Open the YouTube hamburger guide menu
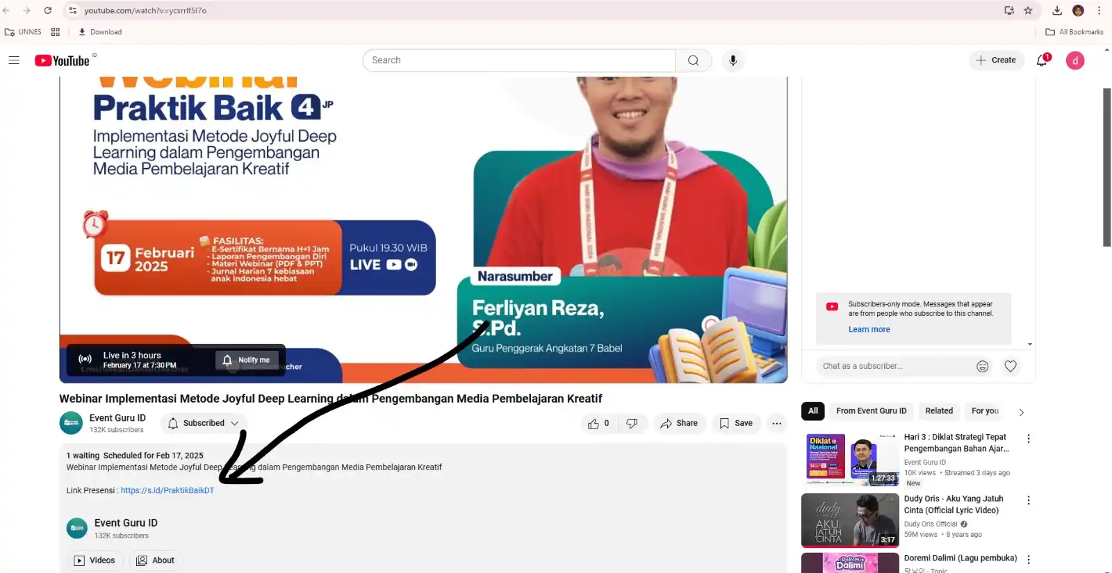This screenshot has height=573, width=1112. pos(14,60)
